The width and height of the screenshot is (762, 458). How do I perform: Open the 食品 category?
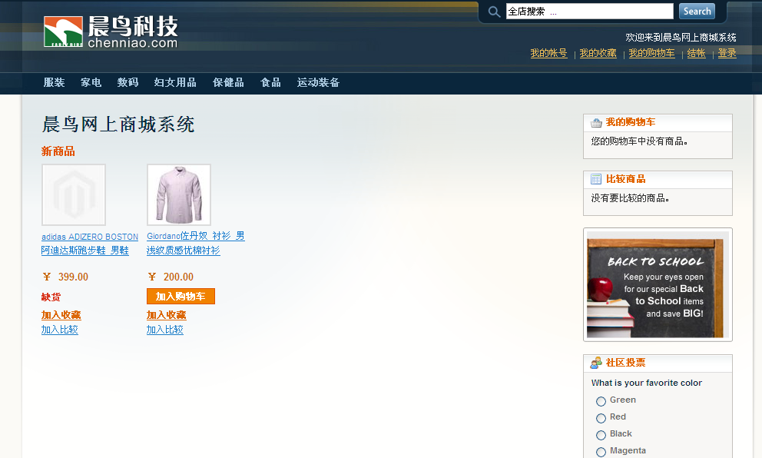click(x=270, y=83)
